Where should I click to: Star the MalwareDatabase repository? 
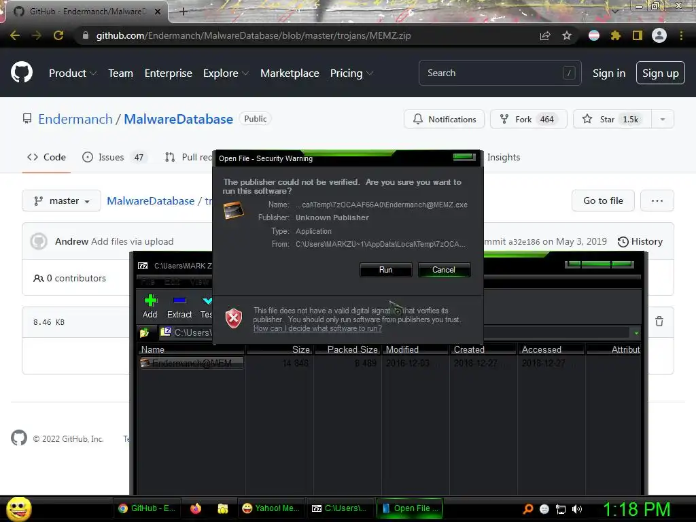point(612,119)
